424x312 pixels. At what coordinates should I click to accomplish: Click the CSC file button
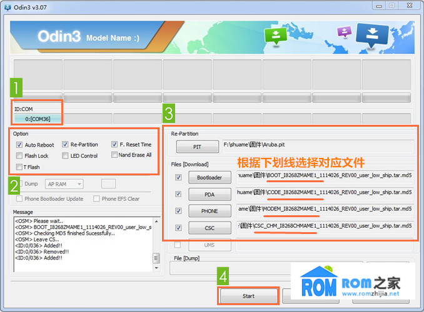pyautogui.click(x=209, y=228)
